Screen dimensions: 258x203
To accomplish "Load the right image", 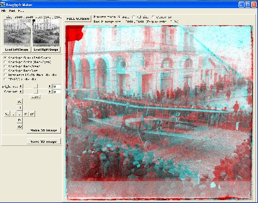I will pos(46,50).
